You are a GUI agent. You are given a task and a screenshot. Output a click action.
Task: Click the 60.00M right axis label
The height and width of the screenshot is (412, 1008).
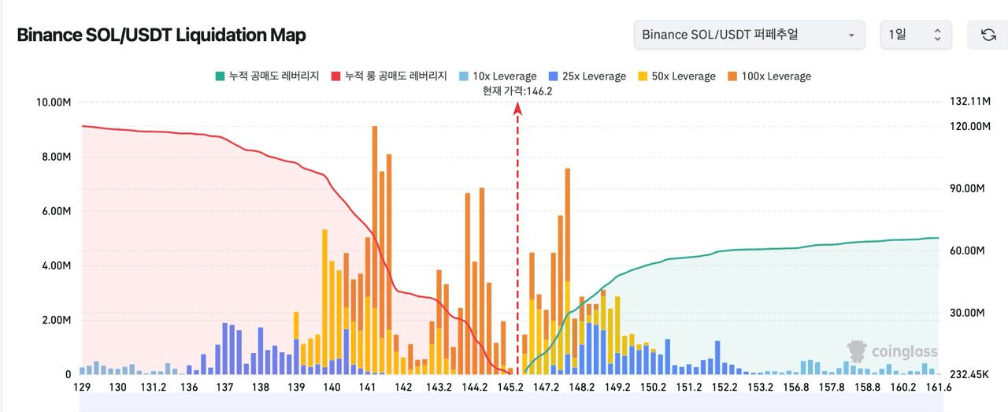pos(968,251)
